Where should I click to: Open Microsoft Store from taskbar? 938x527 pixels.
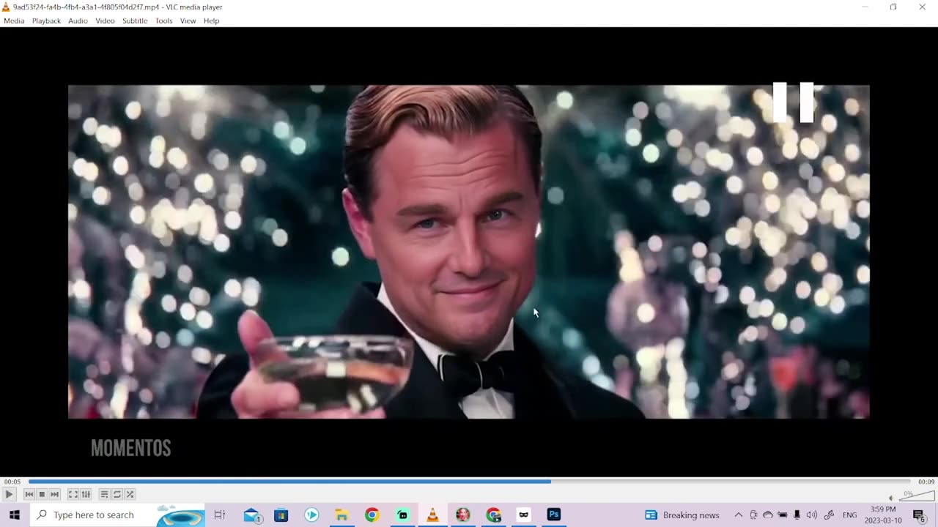[281, 515]
